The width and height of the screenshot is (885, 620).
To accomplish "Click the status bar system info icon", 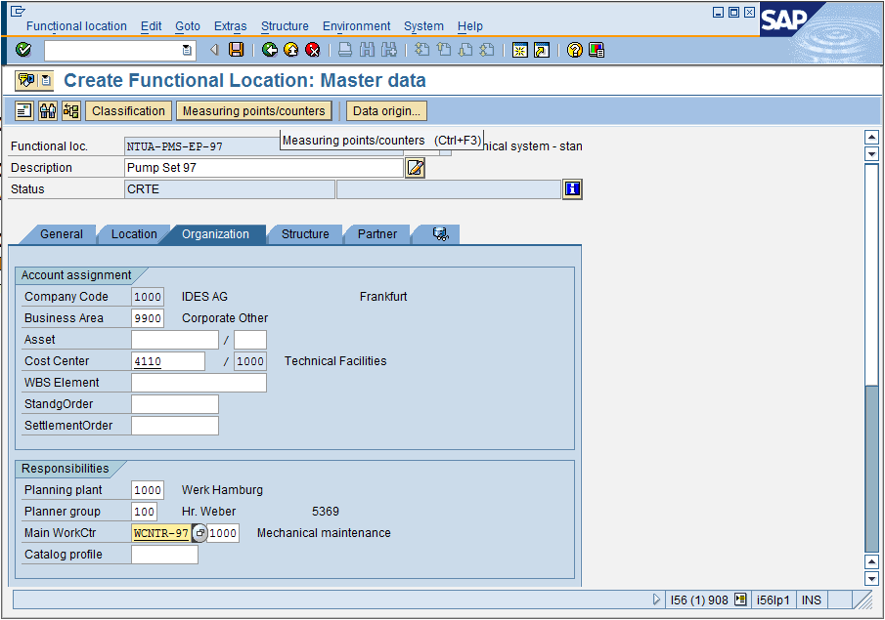I will pyautogui.click(x=740, y=599).
